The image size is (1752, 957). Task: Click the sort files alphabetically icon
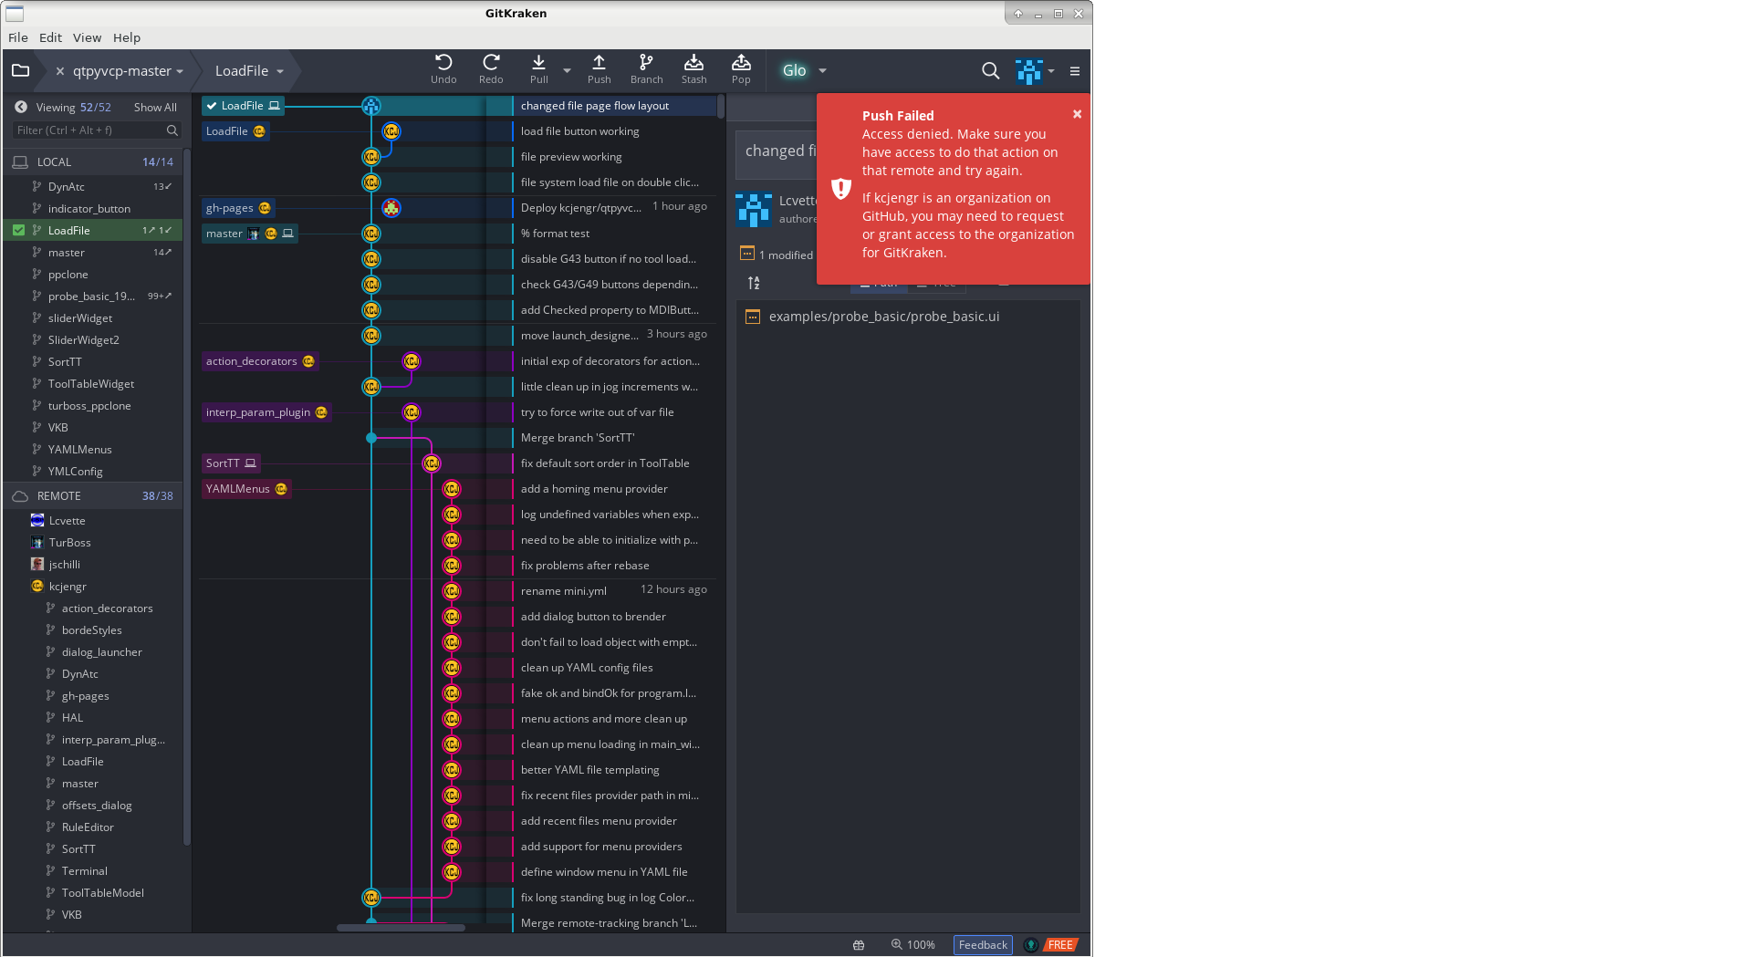754,283
